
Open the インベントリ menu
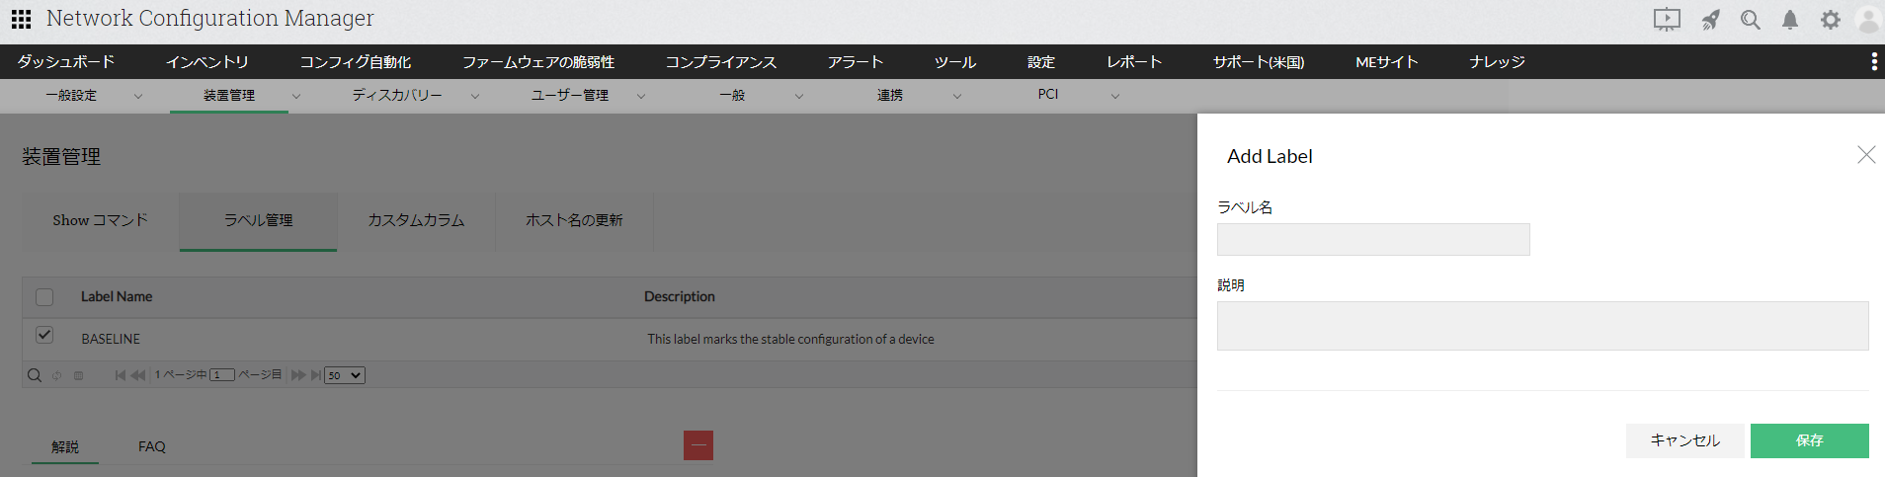pyautogui.click(x=207, y=62)
